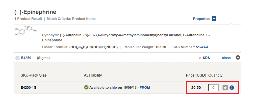The image size is (256, 95).
Task: Click the red SDS diamond icon
Action: pyautogui.click(x=199, y=58)
